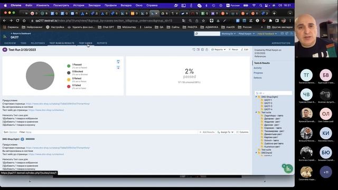Open the Columns selector
The width and height of the screenshot is (338, 190).
(242, 132)
